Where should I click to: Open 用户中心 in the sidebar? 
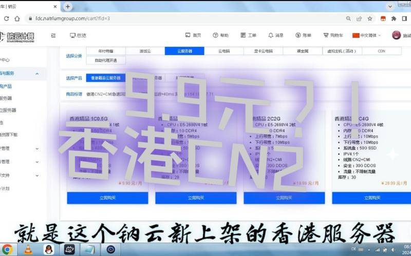(x=5, y=60)
